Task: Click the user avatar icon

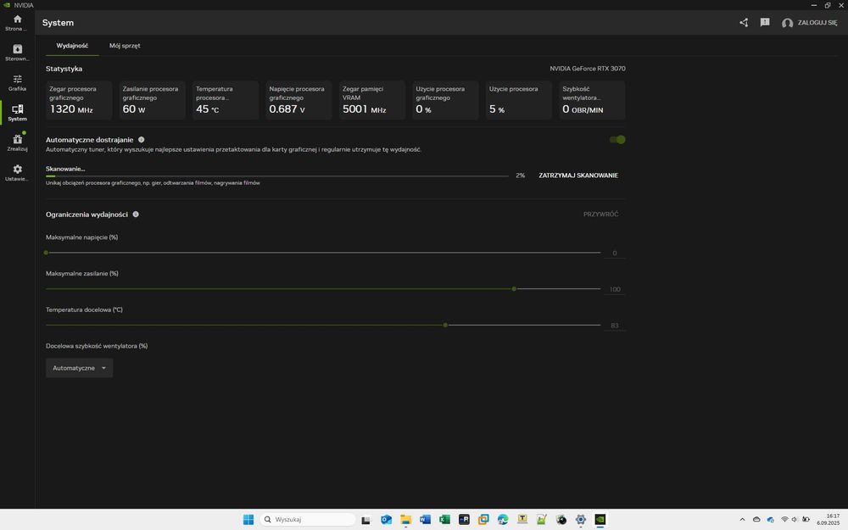Action: pyautogui.click(x=788, y=23)
